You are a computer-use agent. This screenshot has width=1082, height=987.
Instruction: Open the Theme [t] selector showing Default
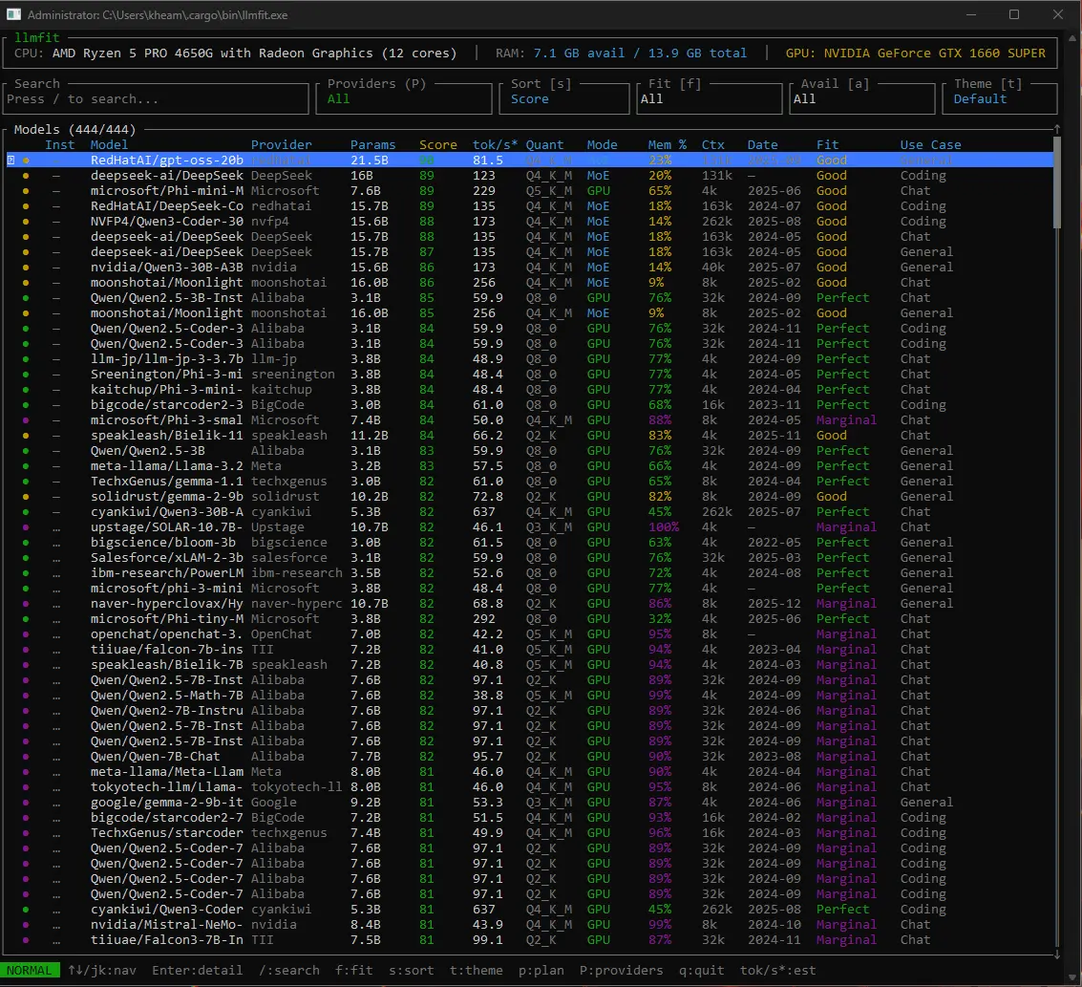click(1000, 98)
